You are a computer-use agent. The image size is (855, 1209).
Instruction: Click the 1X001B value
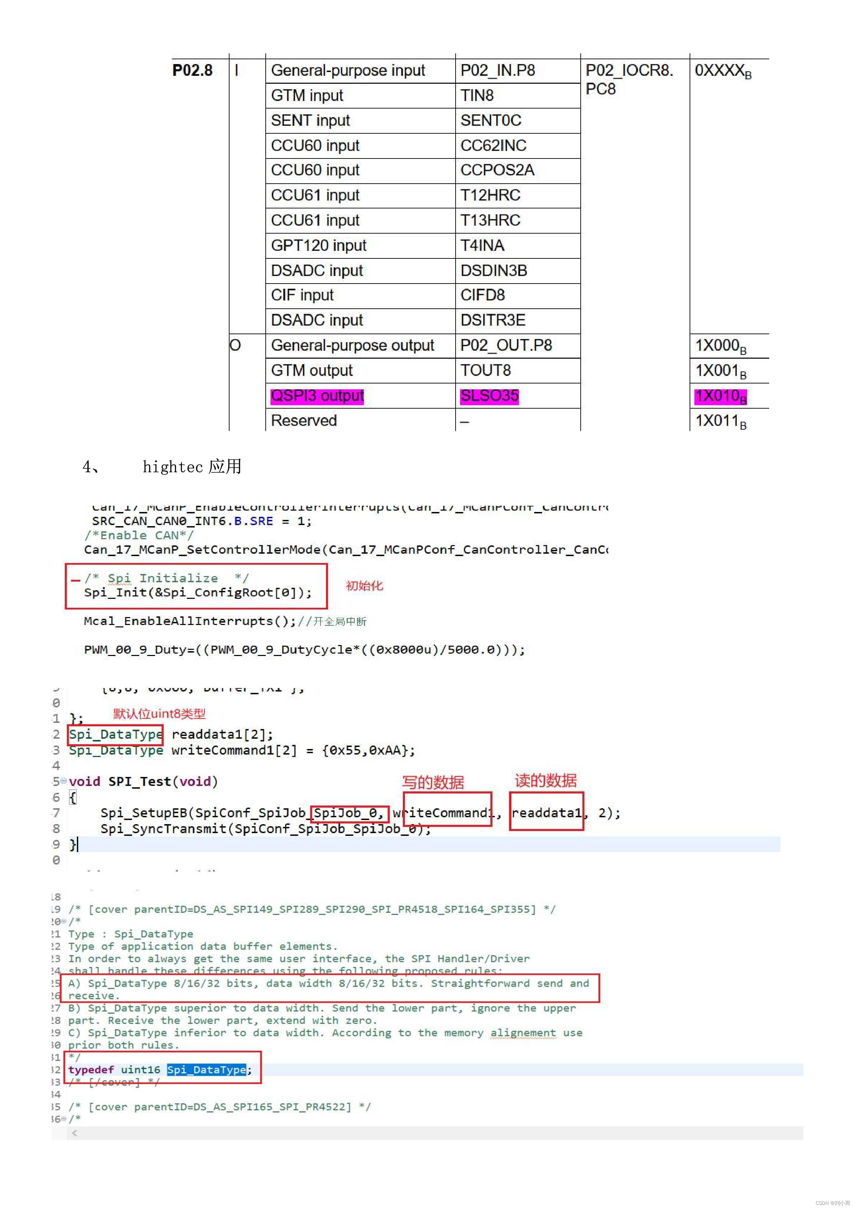[720, 371]
